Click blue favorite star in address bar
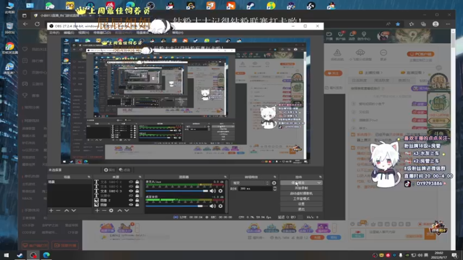The image size is (463, 260). pos(398,24)
